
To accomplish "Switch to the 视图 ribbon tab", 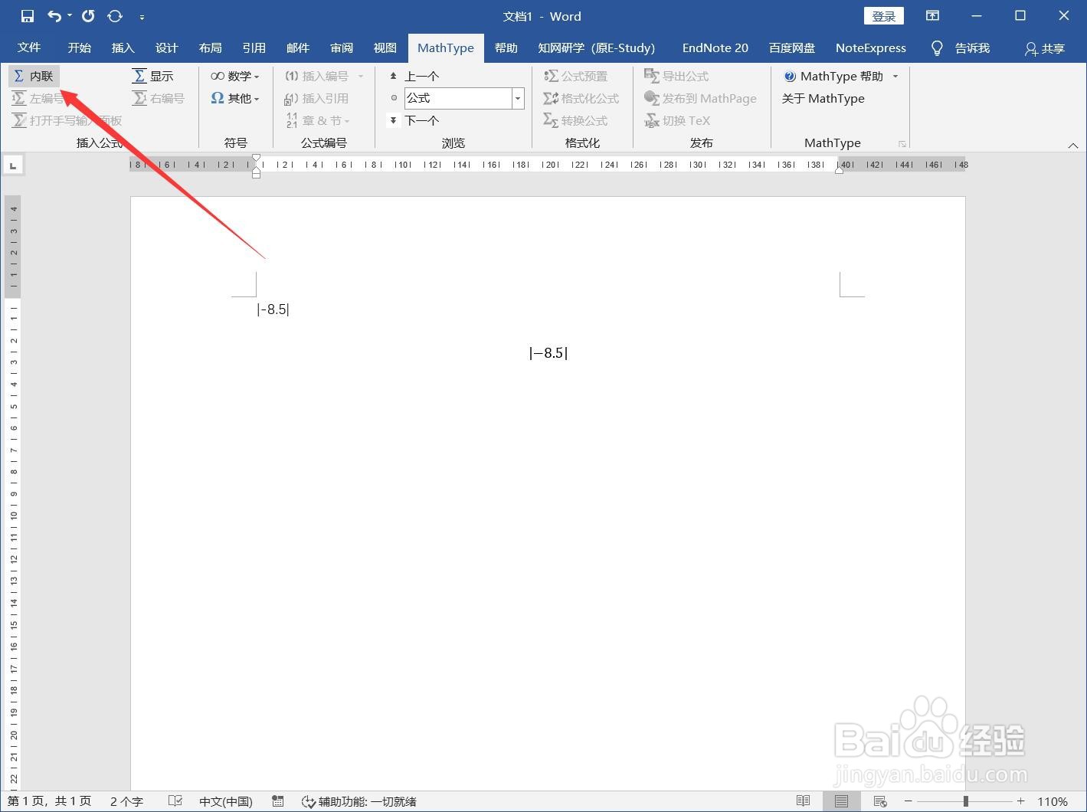I will pos(385,47).
